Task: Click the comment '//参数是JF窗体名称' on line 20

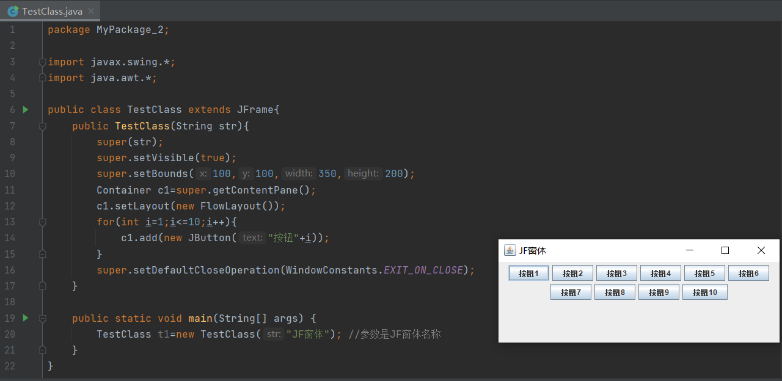Action: 394,334
